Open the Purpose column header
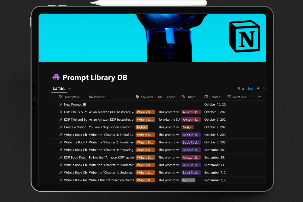Screen dimensions: 303x202 [x=167, y=97]
